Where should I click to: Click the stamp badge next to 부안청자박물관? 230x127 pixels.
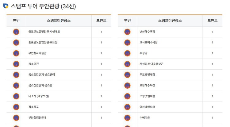[x=16, y=53]
